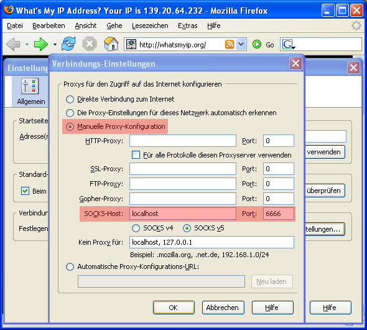Click Hilfe button in Verbindungs-Einstellungen dialog
Screen dimensions: 367x330
point(272,308)
